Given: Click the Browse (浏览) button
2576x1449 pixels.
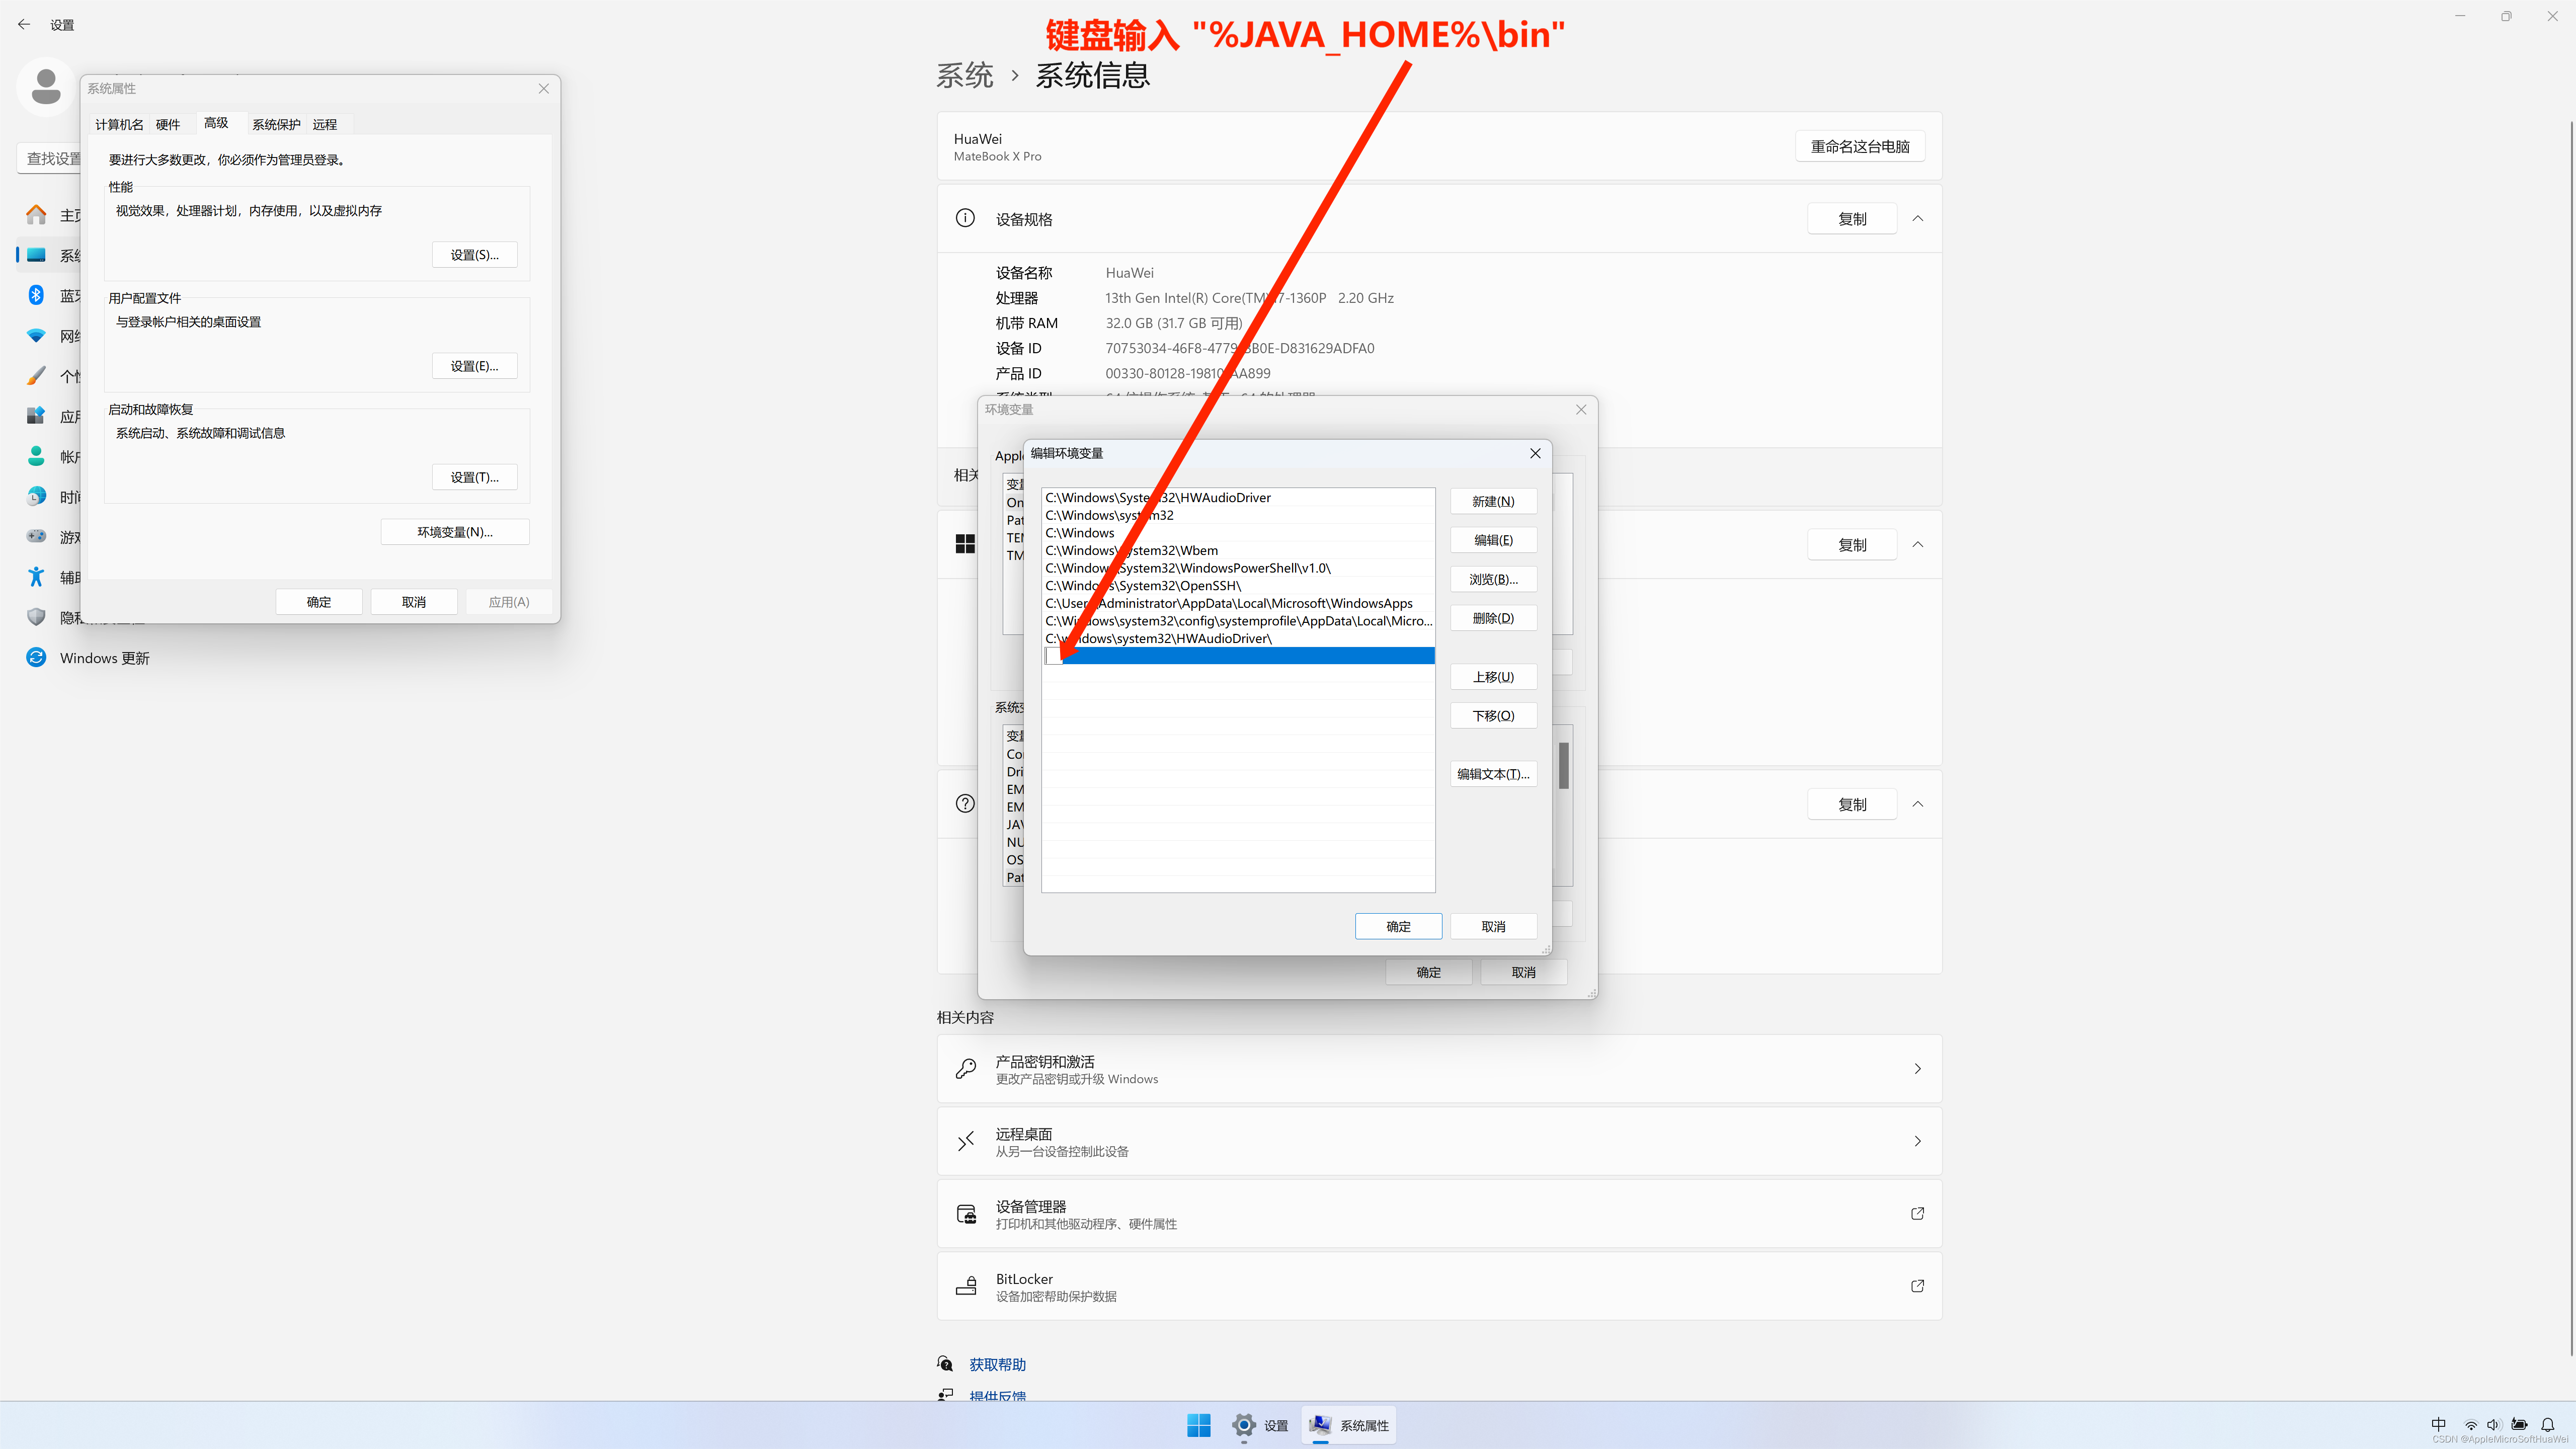Looking at the screenshot, I should click(1493, 579).
